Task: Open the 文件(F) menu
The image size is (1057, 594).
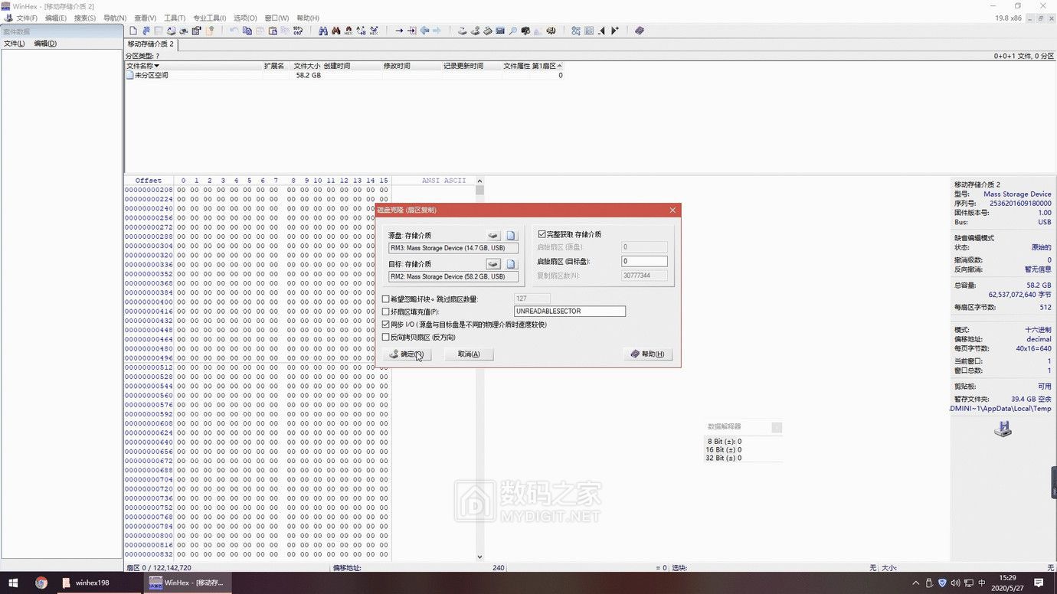Action: coord(27,18)
